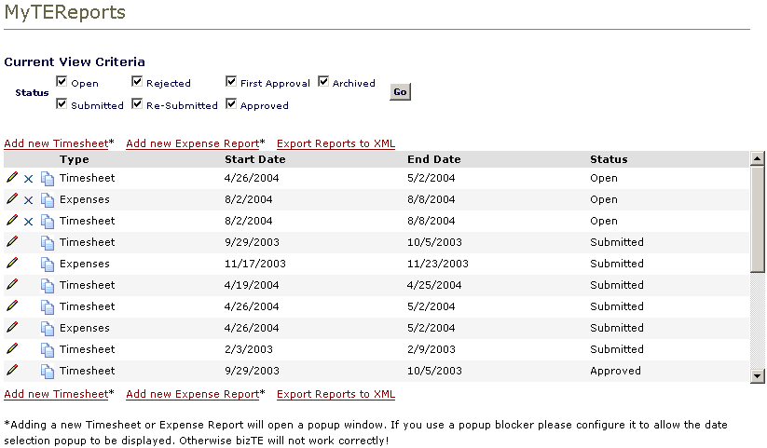Click top Export Reports to XML link
Image resolution: width=767 pixels, height=448 pixels.
(x=336, y=143)
